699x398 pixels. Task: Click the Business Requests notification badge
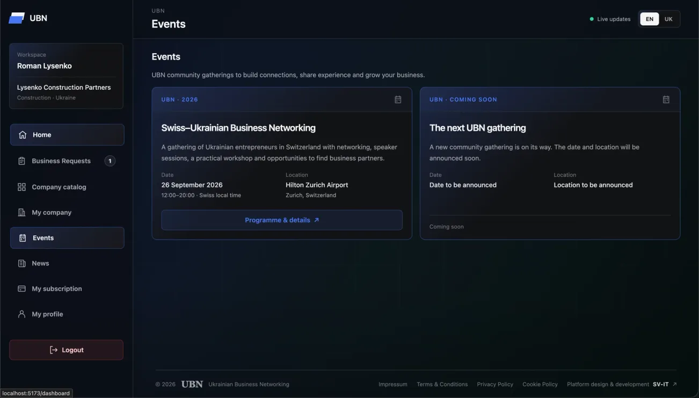tap(110, 161)
